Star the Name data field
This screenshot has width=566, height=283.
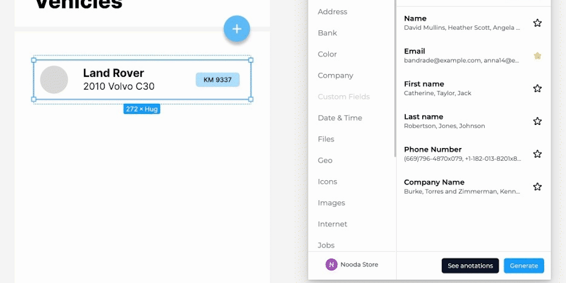[537, 23]
